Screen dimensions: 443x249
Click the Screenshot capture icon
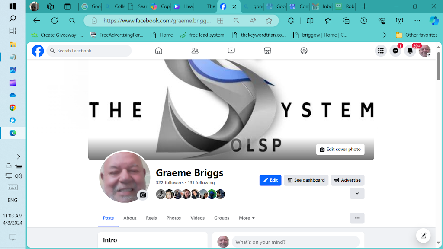click(x=399, y=21)
